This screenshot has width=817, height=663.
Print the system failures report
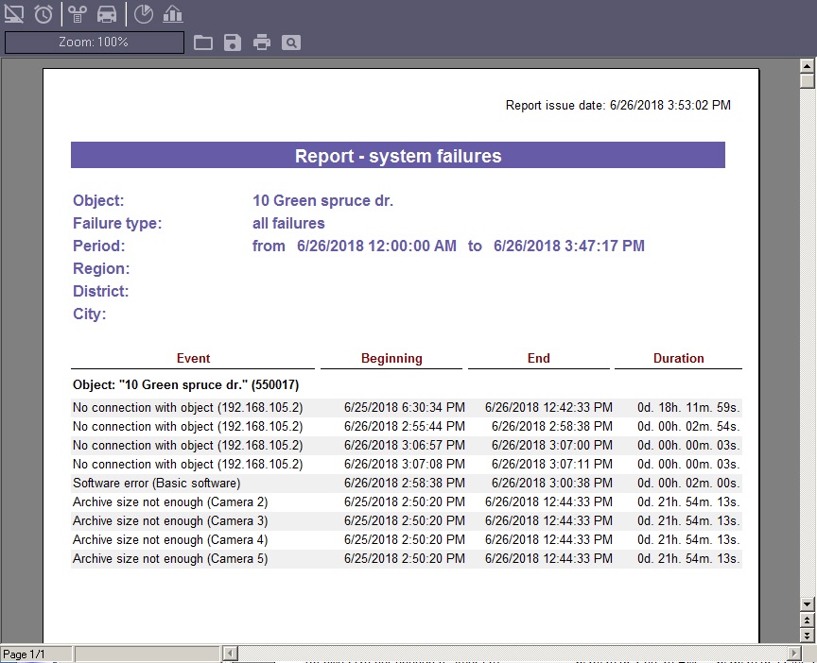[262, 42]
